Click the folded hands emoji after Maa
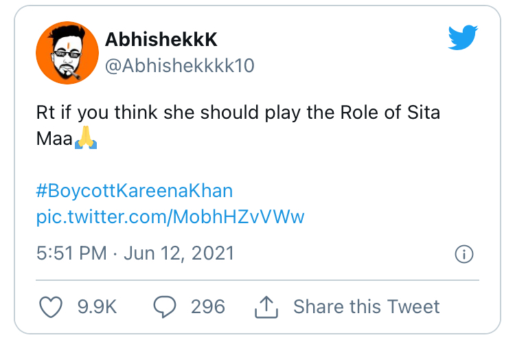The width and height of the screenshot is (515, 342). (86, 137)
